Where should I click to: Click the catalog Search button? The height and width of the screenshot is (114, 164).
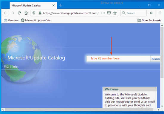(x=155, y=59)
